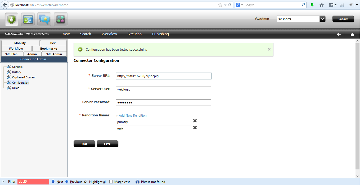360x185 pixels.
Task: Click the eject icon on the navigation bar
Action: tap(352, 34)
